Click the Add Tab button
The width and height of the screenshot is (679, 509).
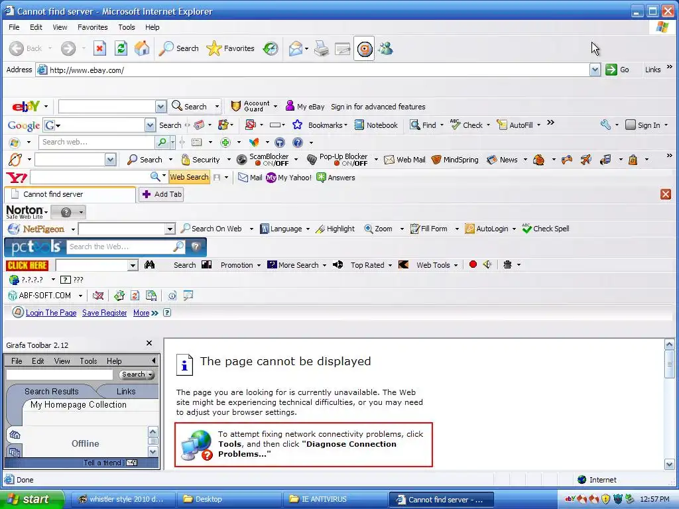[162, 194]
